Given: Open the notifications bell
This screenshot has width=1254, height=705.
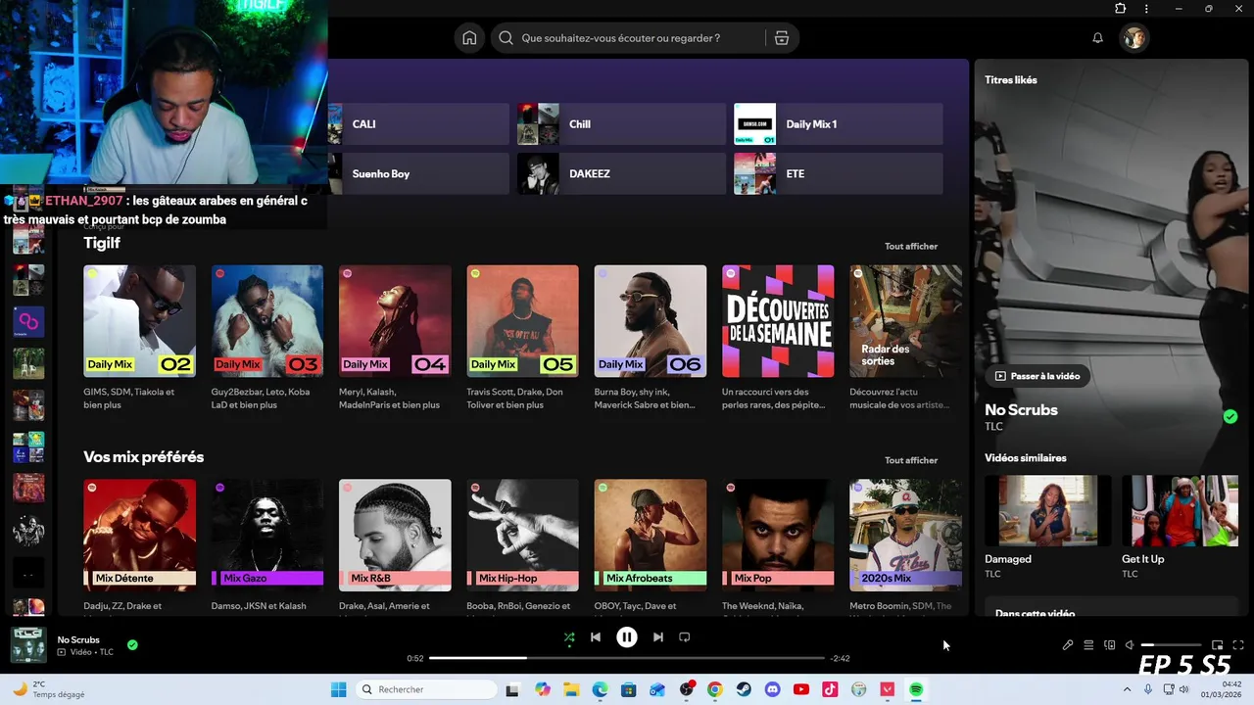Looking at the screenshot, I should pyautogui.click(x=1097, y=38).
